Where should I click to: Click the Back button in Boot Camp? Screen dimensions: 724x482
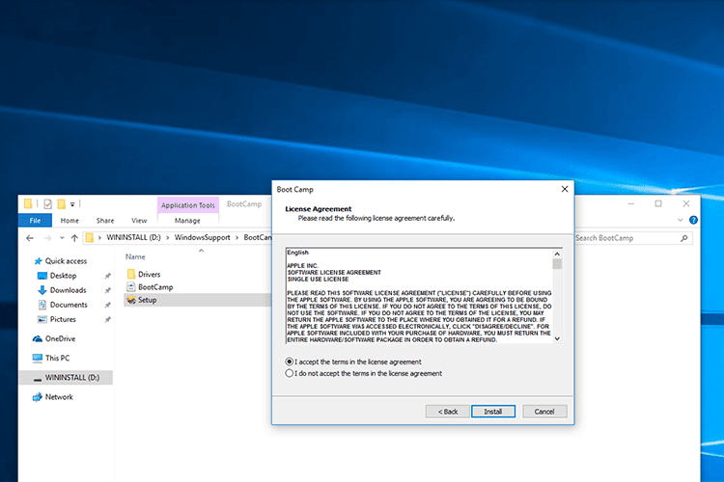coord(447,412)
